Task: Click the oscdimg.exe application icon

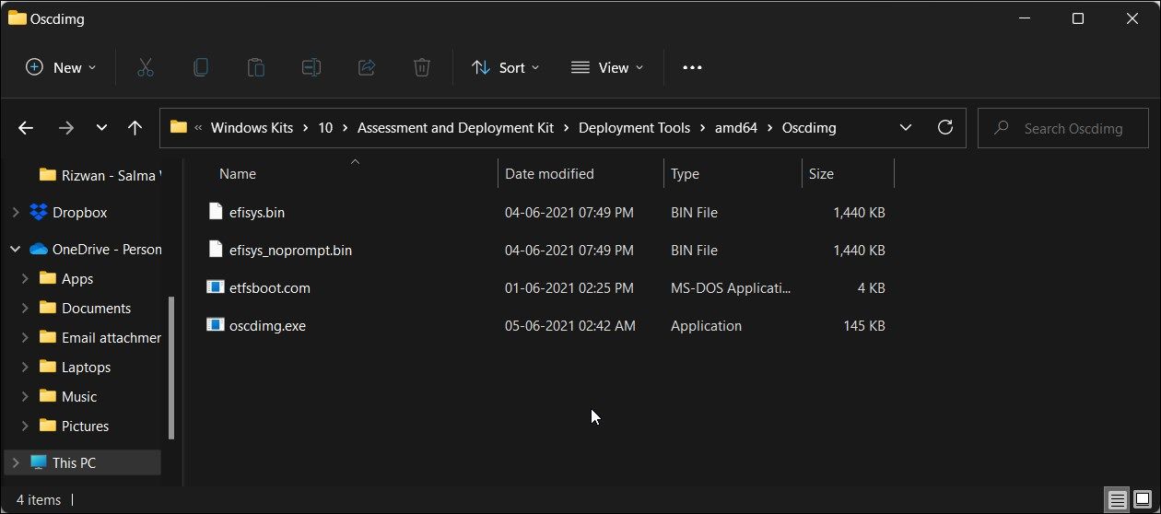Action: click(216, 325)
